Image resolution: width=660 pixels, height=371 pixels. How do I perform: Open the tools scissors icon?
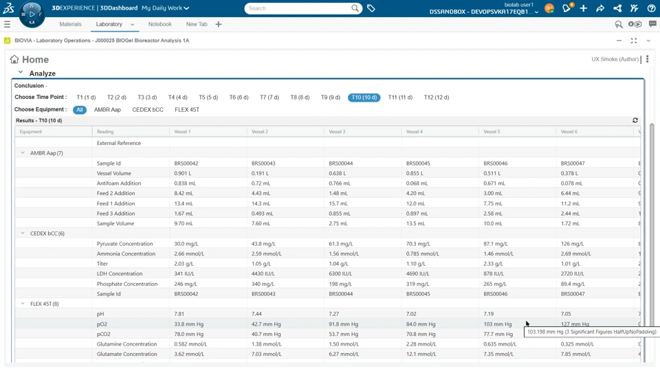(635, 8)
